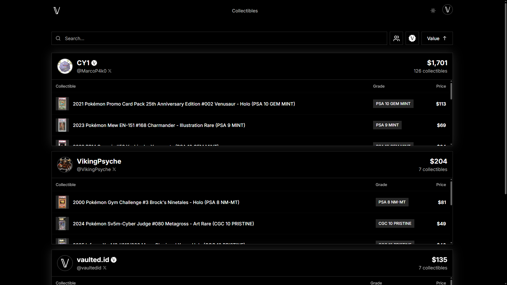The image size is (507, 285).
Task: Click the users filter icon beside the search bar
Action: coord(396,38)
